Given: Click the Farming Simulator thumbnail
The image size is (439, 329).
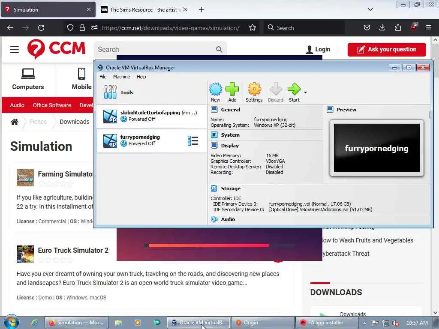Looking at the screenshot, I should click(x=25, y=178).
